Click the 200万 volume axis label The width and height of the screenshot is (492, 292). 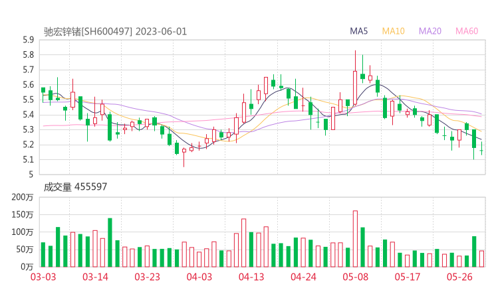[x=23, y=197]
